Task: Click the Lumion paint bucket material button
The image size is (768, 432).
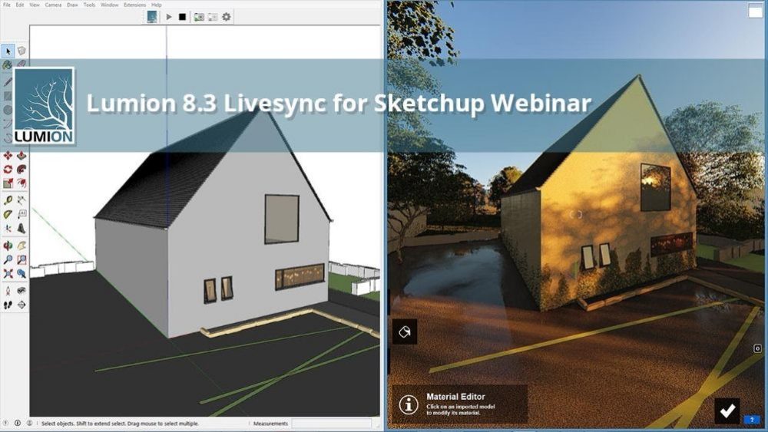Action: pyautogui.click(x=405, y=331)
